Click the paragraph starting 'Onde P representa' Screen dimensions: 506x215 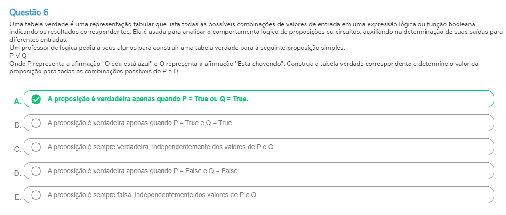244,67
